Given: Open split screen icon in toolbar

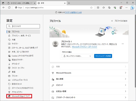Looking at the screenshot, I should [98, 8].
